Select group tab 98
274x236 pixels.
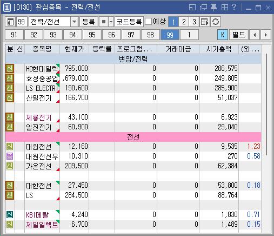[150, 35]
